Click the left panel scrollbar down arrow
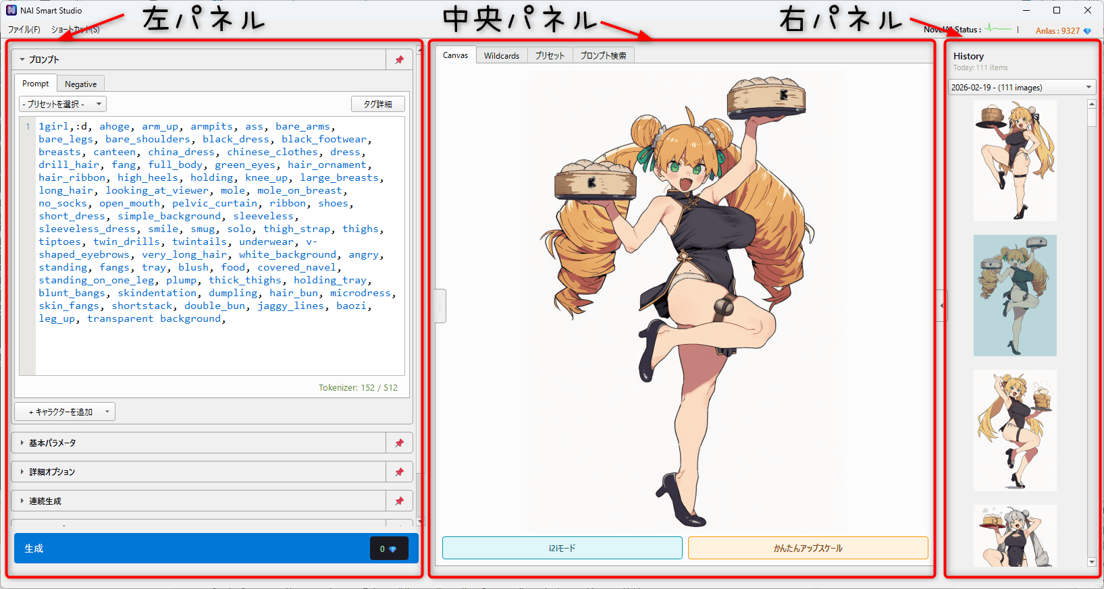The image size is (1104, 589). pyautogui.click(x=419, y=522)
